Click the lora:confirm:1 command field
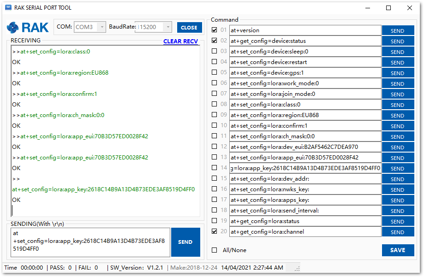Viewport: 424px width, 277px height. pyautogui.click(x=305, y=126)
